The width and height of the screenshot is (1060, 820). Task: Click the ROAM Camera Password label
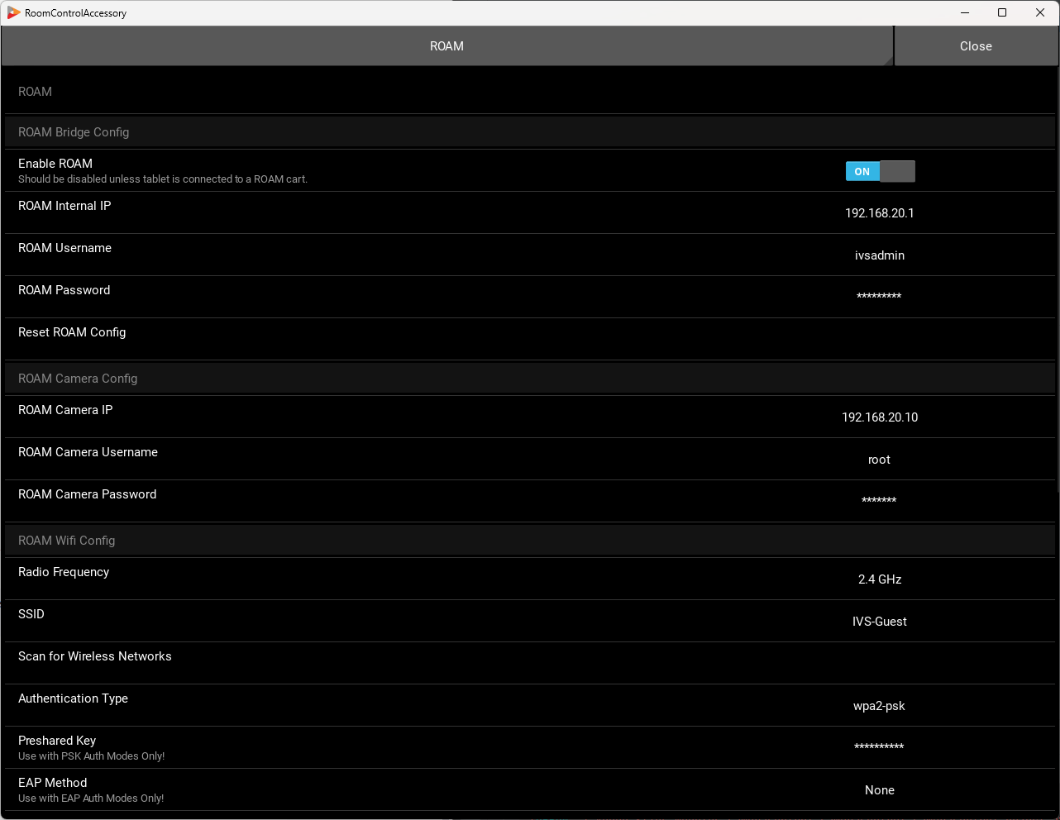pyautogui.click(x=87, y=494)
